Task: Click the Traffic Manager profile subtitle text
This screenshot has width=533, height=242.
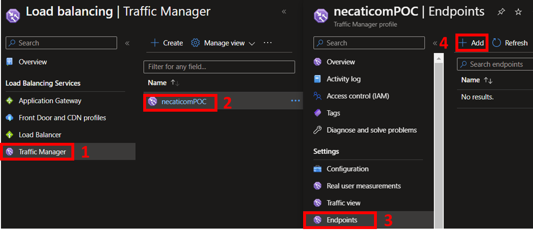Action: [365, 24]
